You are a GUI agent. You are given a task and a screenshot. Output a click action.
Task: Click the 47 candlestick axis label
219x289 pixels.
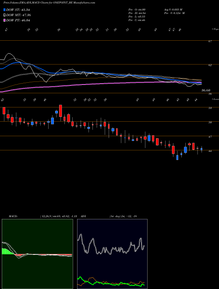210,137
